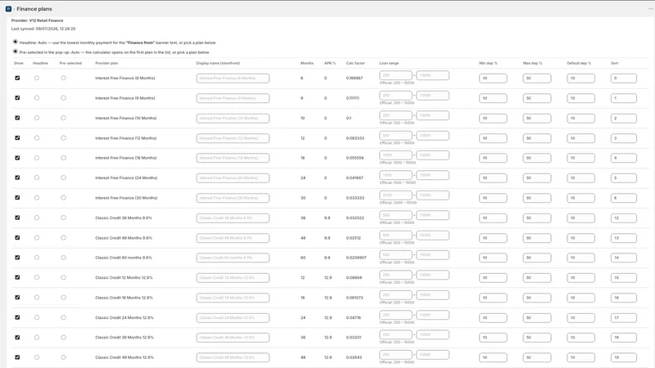Click Official: 2000 - 15000 loan range hint
655x368 pixels.
click(x=398, y=203)
